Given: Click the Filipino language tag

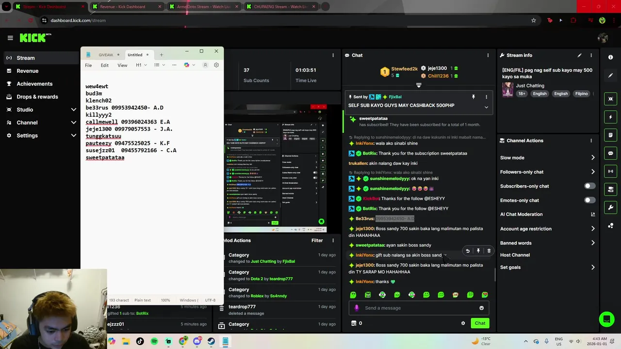Looking at the screenshot, I should (581, 94).
